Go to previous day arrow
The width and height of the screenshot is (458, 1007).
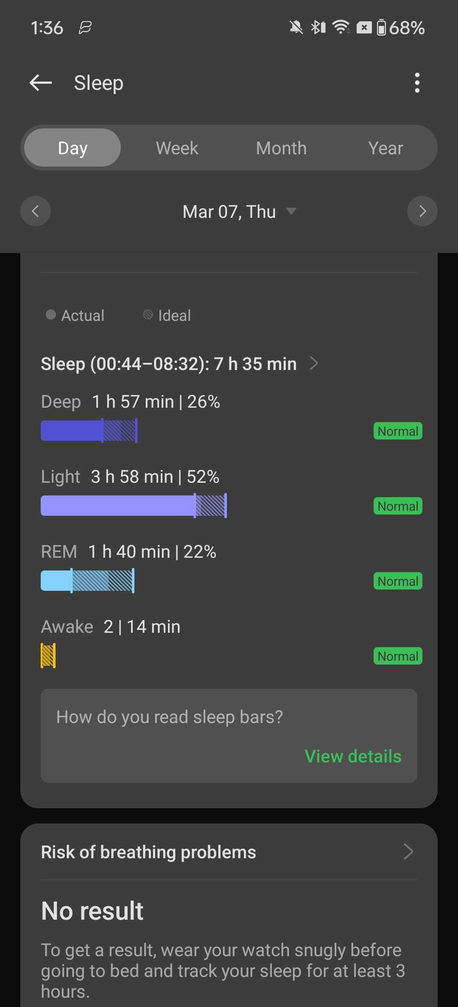36,211
